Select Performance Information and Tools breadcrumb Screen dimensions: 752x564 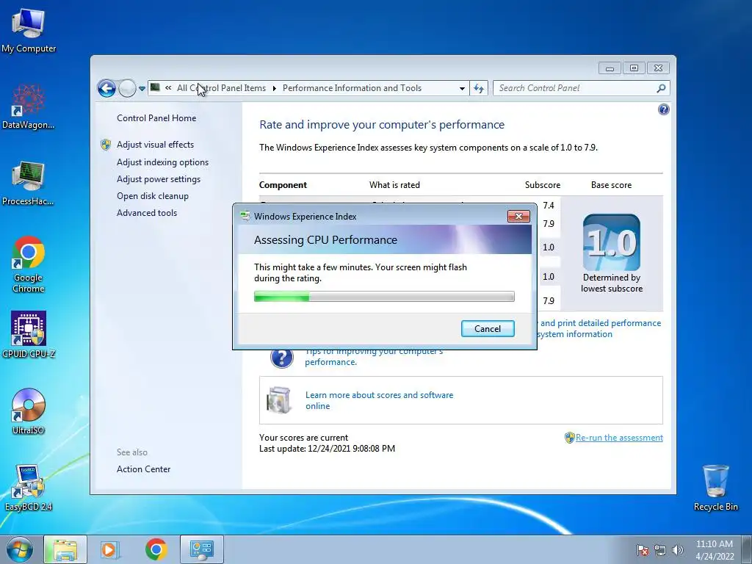coord(352,88)
